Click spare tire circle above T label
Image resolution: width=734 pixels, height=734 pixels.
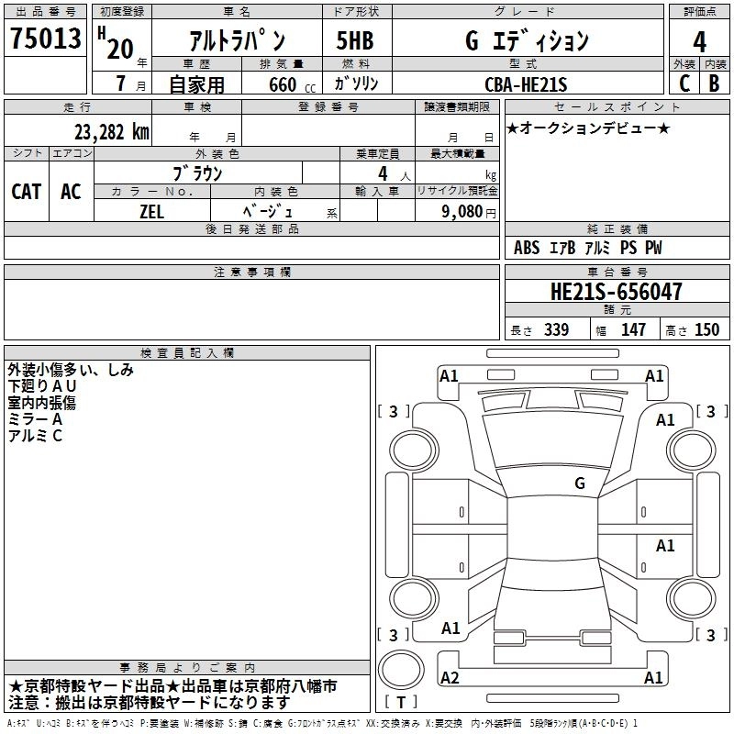point(401,670)
